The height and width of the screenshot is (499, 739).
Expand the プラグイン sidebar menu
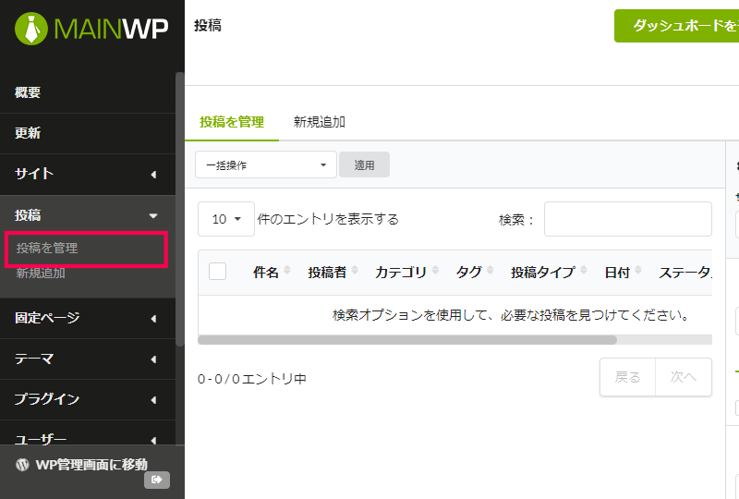(88, 399)
